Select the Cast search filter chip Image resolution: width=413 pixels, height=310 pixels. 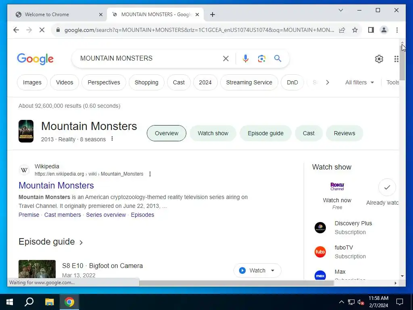[179, 82]
